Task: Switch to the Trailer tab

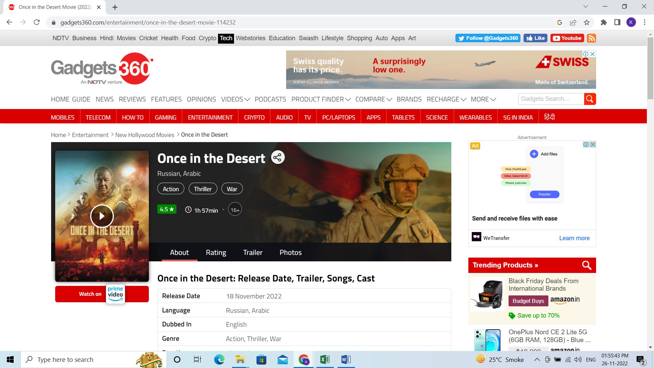Action: coord(253,252)
